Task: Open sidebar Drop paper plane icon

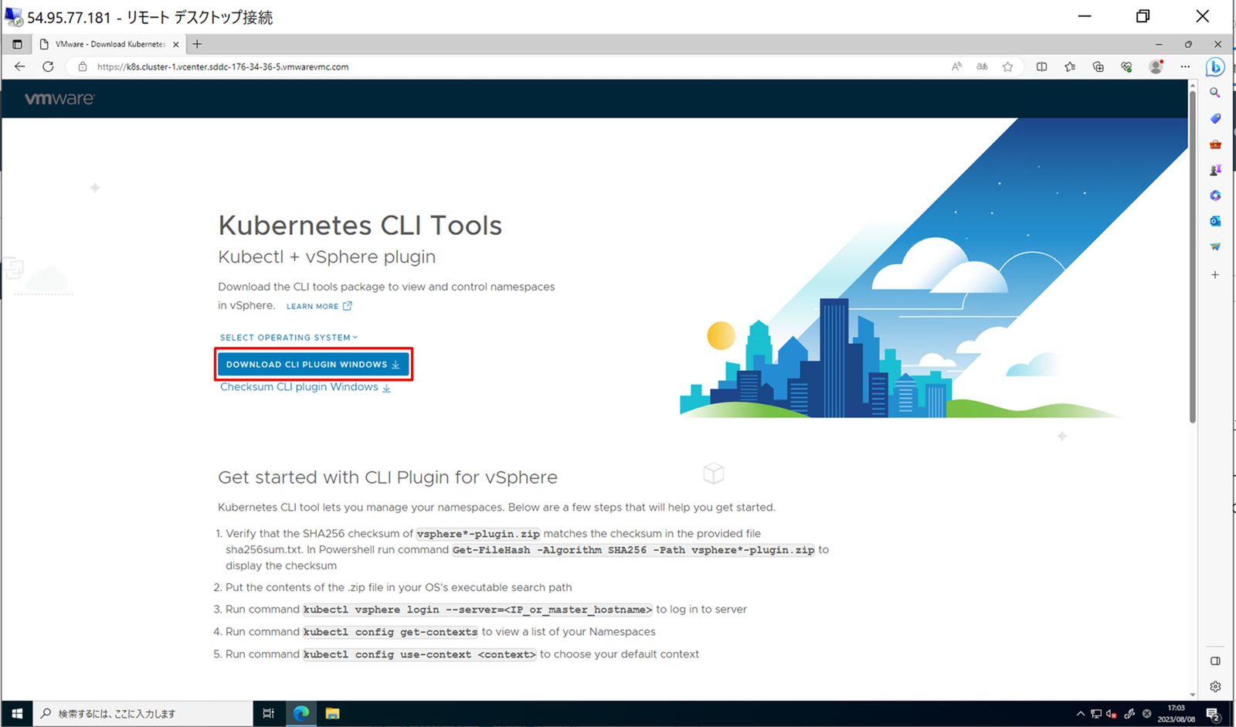Action: coord(1215,246)
